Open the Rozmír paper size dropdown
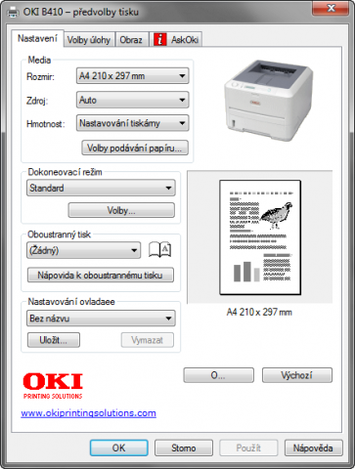Screen dimensions: 355x469 (132, 76)
